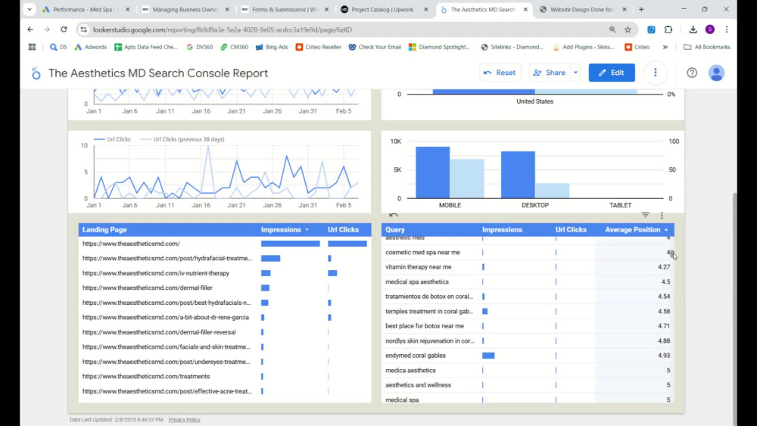Image resolution: width=757 pixels, height=426 pixels.
Task: Open the Chrome three-dot menu
Action: tap(727, 30)
